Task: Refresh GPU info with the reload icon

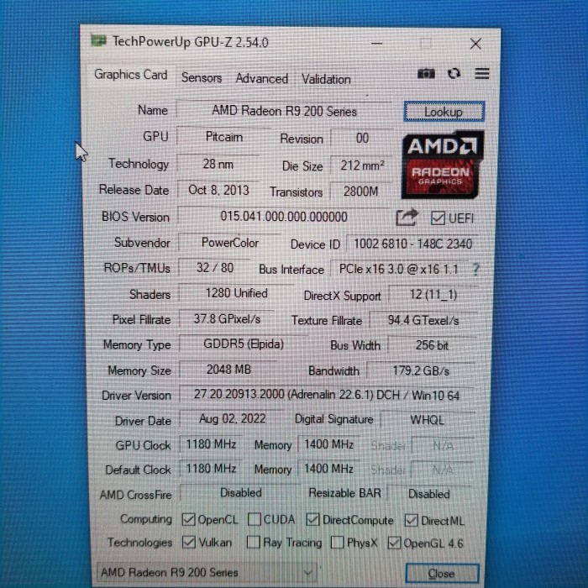Action: (454, 74)
